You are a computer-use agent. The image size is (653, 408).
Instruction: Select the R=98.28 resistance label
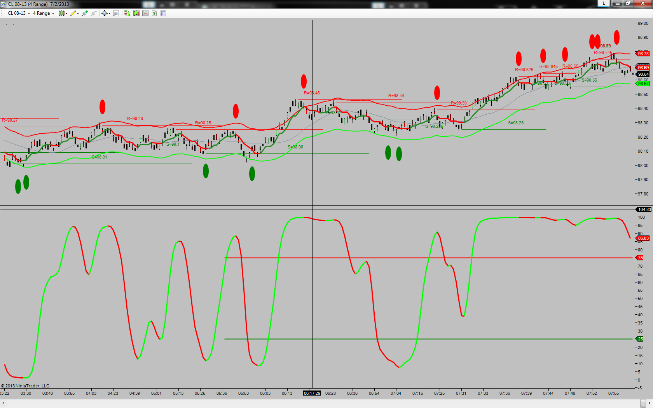135,119
